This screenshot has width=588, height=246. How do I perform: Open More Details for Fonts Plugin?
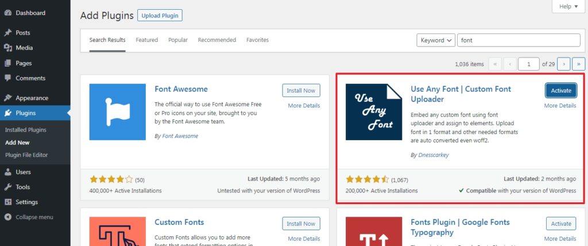[x=560, y=239]
